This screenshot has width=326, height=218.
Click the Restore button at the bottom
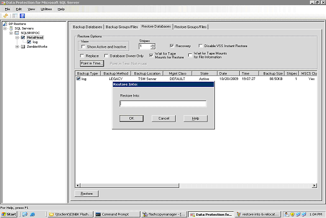pyautogui.click(x=87, y=194)
